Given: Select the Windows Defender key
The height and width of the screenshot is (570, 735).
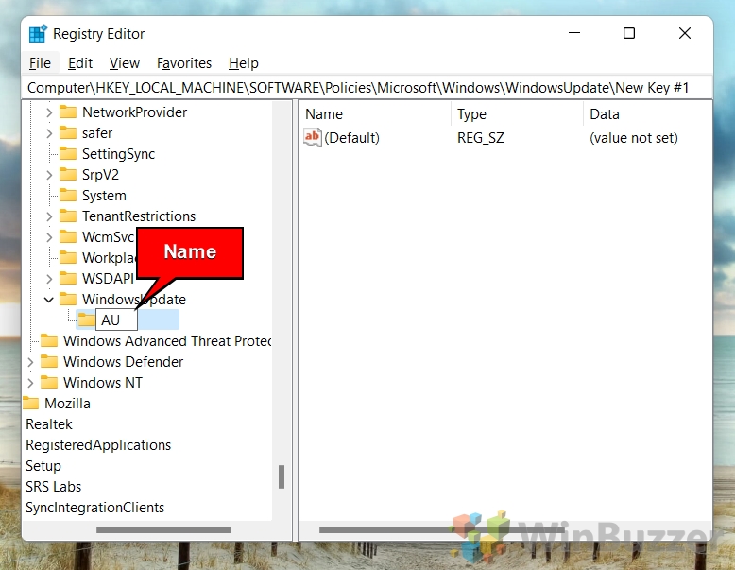Looking at the screenshot, I should pyautogui.click(x=123, y=362).
